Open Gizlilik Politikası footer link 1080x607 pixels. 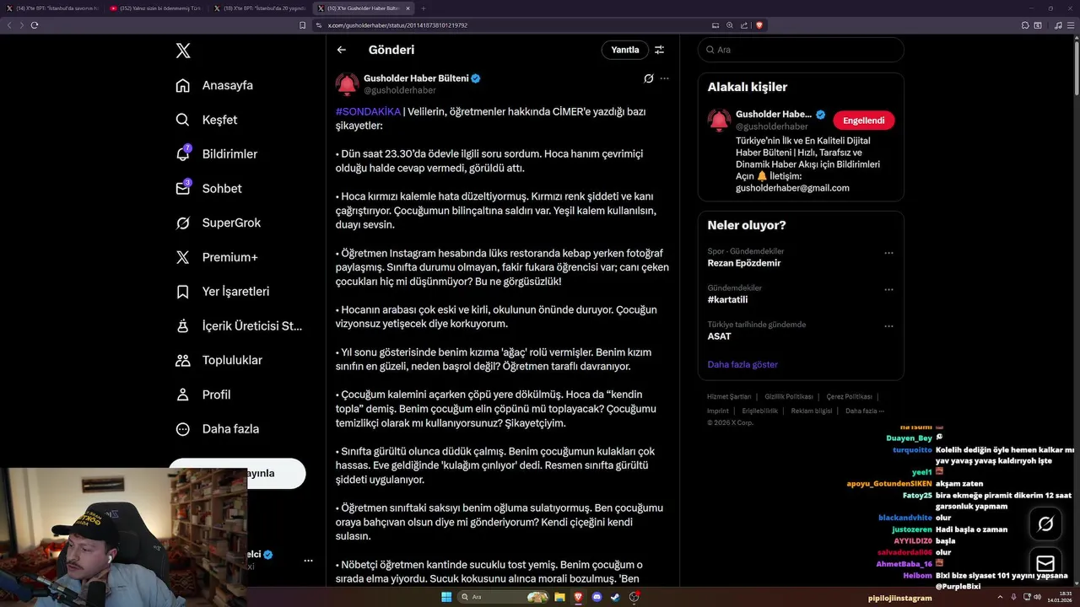click(x=789, y=396)
